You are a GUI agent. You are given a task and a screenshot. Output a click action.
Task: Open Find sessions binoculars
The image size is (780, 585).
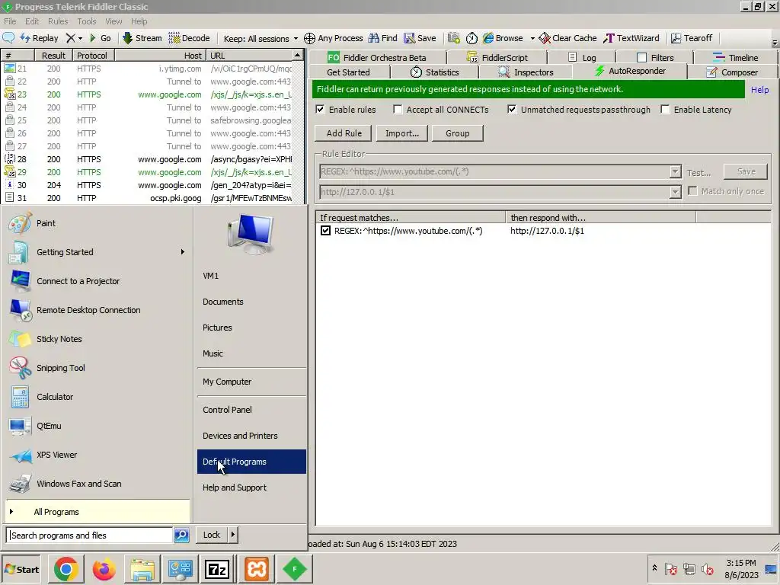382,38
